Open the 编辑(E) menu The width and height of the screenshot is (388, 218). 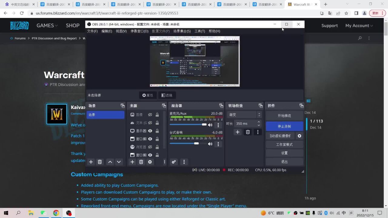point(107,31)
